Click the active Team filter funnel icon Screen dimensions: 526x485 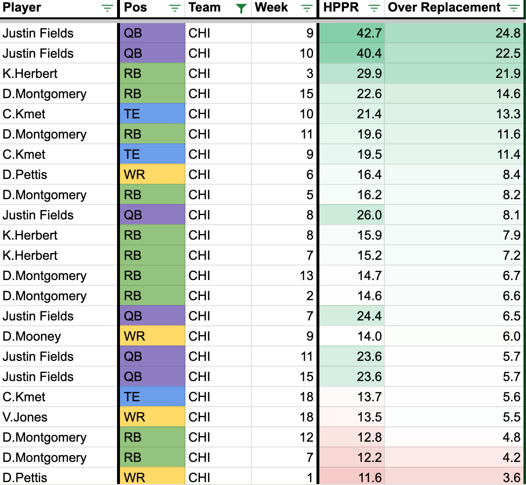point(241,8)
